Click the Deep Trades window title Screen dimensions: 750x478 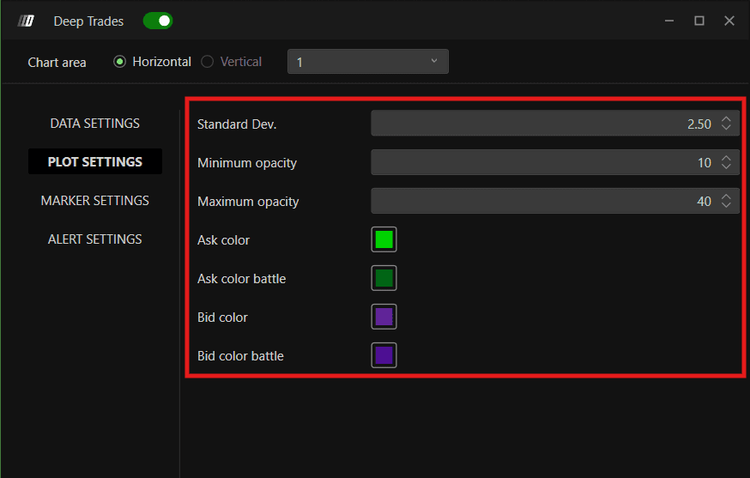pos(88,21)
